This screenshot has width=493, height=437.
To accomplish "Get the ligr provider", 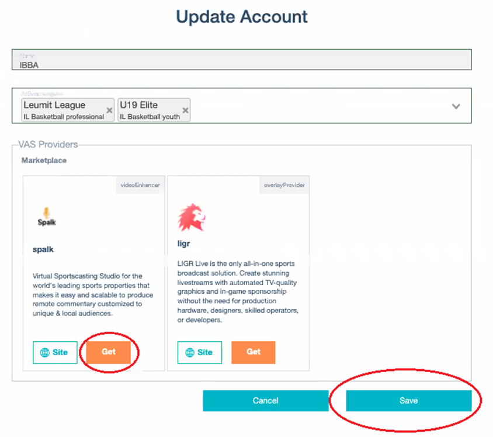I will coord(254,352).
